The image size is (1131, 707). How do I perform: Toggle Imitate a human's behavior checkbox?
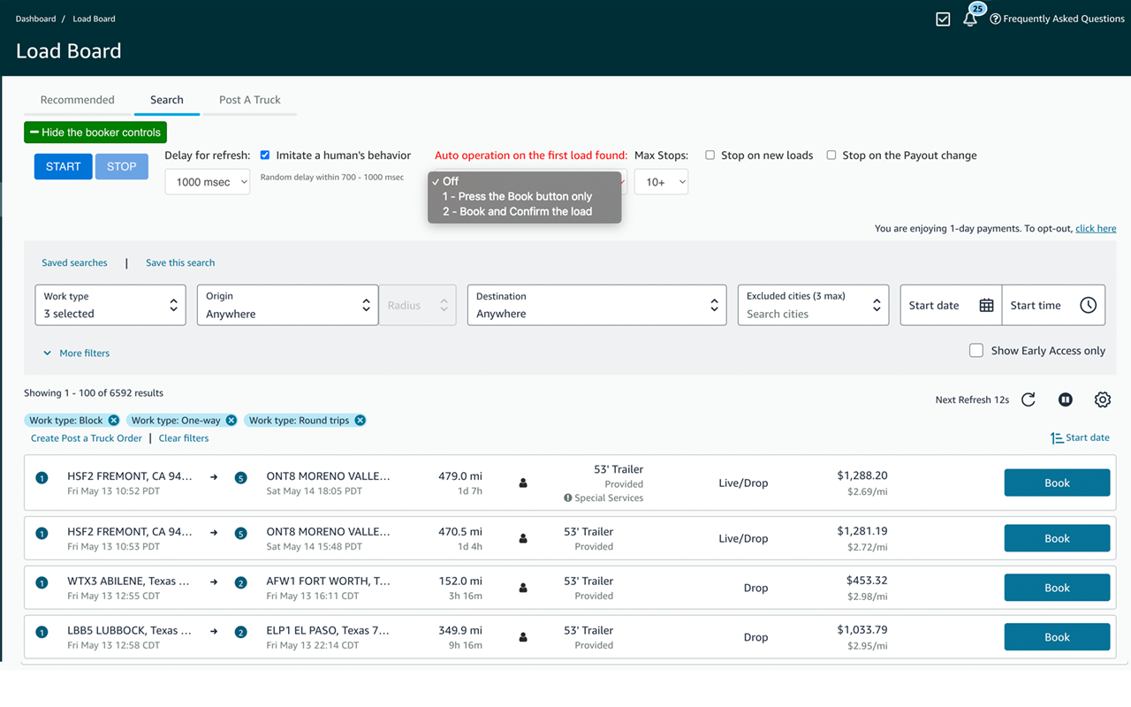(x=265, y=156)
